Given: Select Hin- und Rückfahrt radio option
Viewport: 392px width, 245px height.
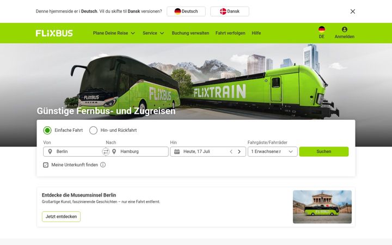Looking at the screenshot, I should [x=93, y=130].
